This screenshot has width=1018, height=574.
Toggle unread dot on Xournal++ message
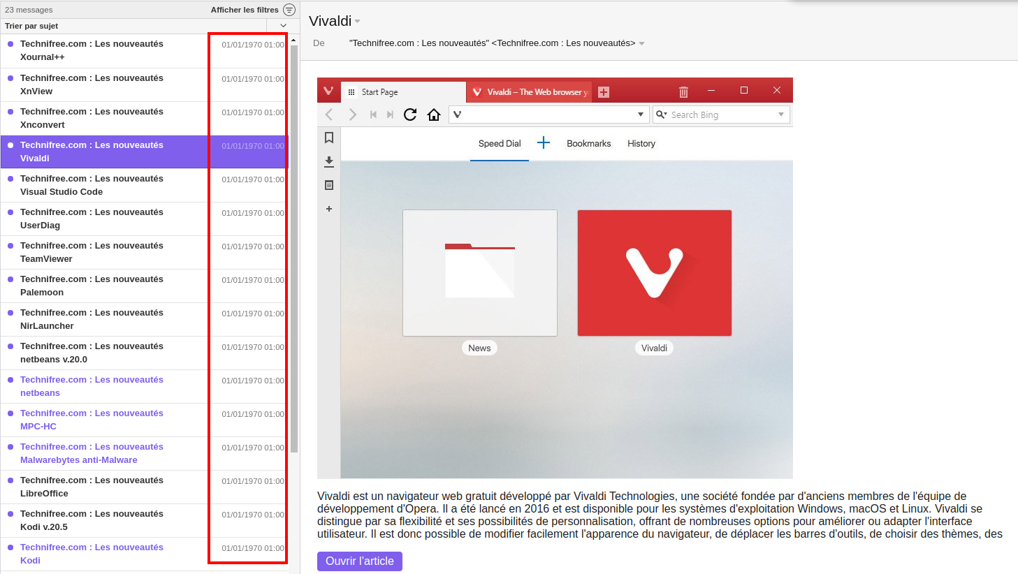pyautogui.click(x=10, y=44)
